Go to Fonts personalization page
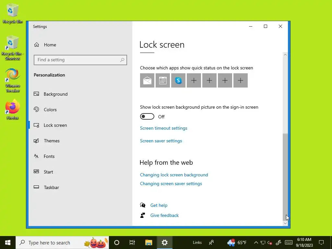Viewport: 332px width, 249px height. pos(80,156)
